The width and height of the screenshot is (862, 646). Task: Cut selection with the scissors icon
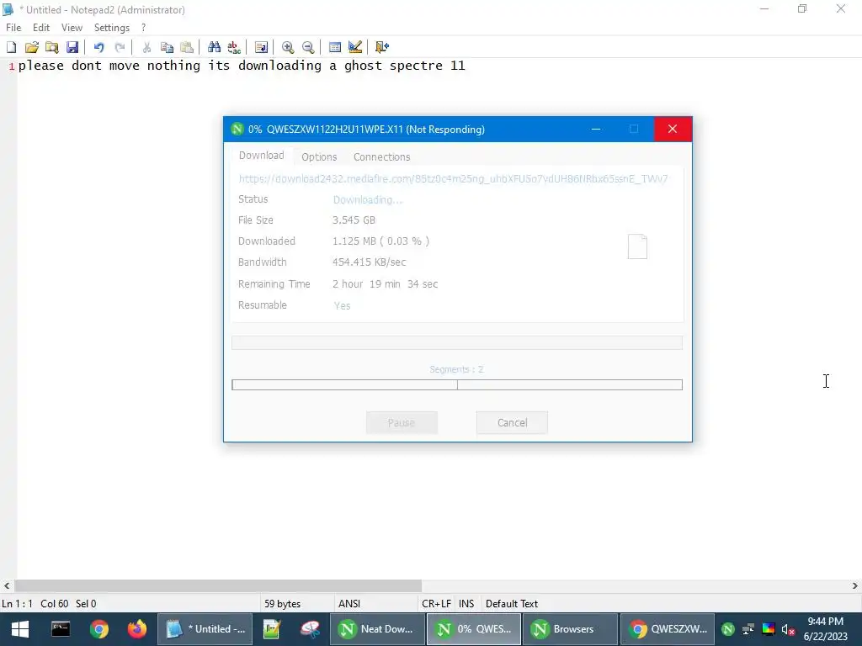[x=146, y=47]
